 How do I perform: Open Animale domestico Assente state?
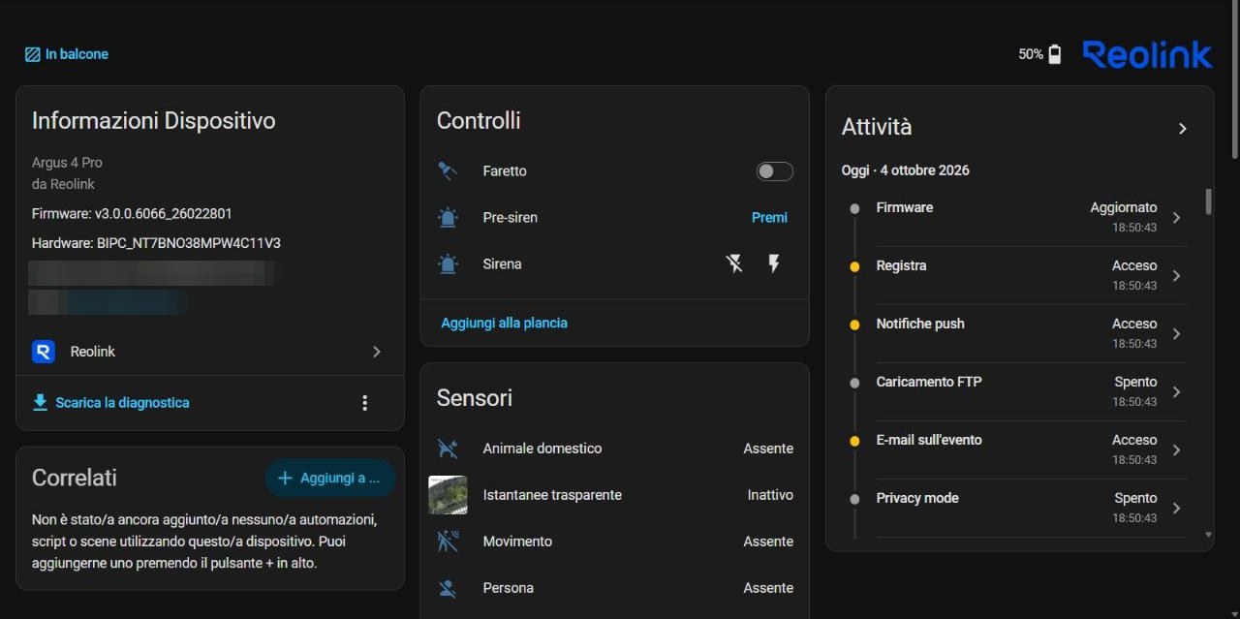point(768,449)
